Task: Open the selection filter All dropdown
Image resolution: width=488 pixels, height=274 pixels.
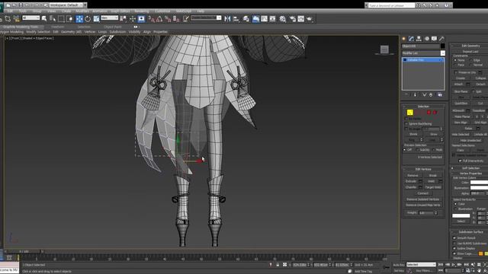Action: pyautogui.click(x=30, y=18)
